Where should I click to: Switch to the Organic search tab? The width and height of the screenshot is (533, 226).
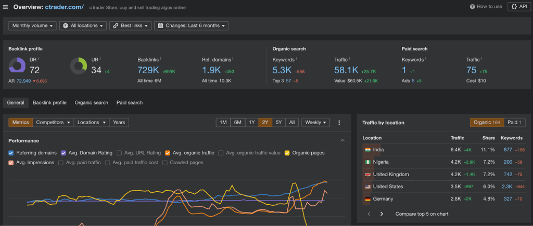[92, 102]
